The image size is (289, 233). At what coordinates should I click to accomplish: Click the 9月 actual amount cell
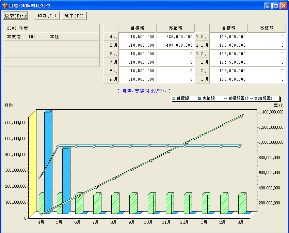[176, 79]
